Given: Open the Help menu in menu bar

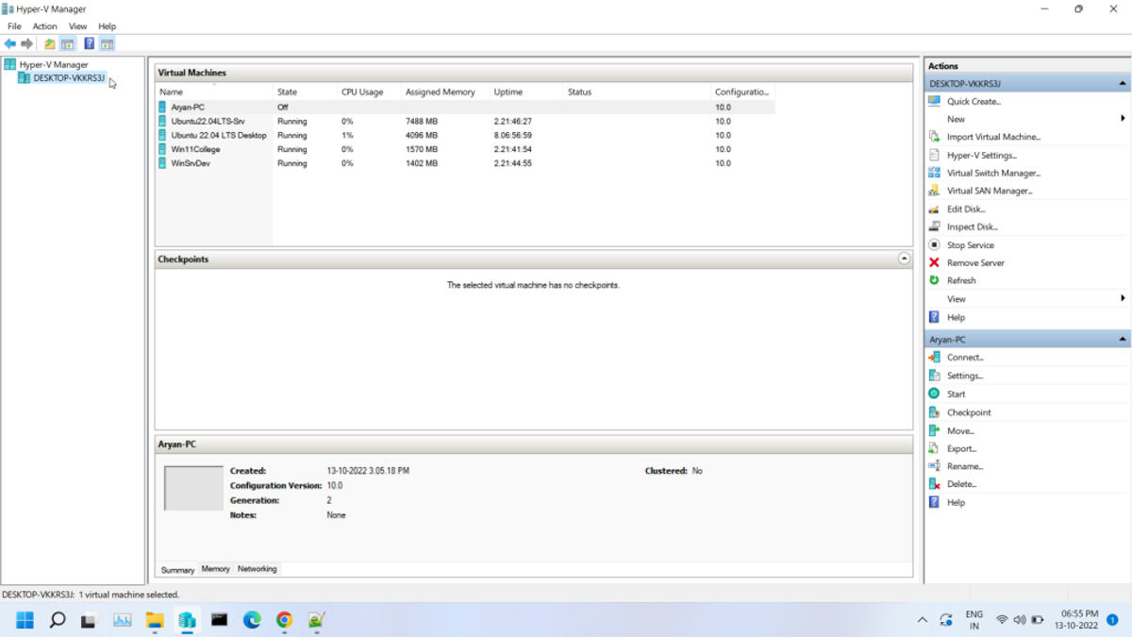Looking at the screenshot, I should click(x=108, y=26).
